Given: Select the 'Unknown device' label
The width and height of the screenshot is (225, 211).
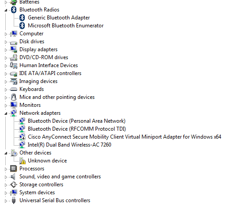Looking at the screenshot, I should (47, 161).
